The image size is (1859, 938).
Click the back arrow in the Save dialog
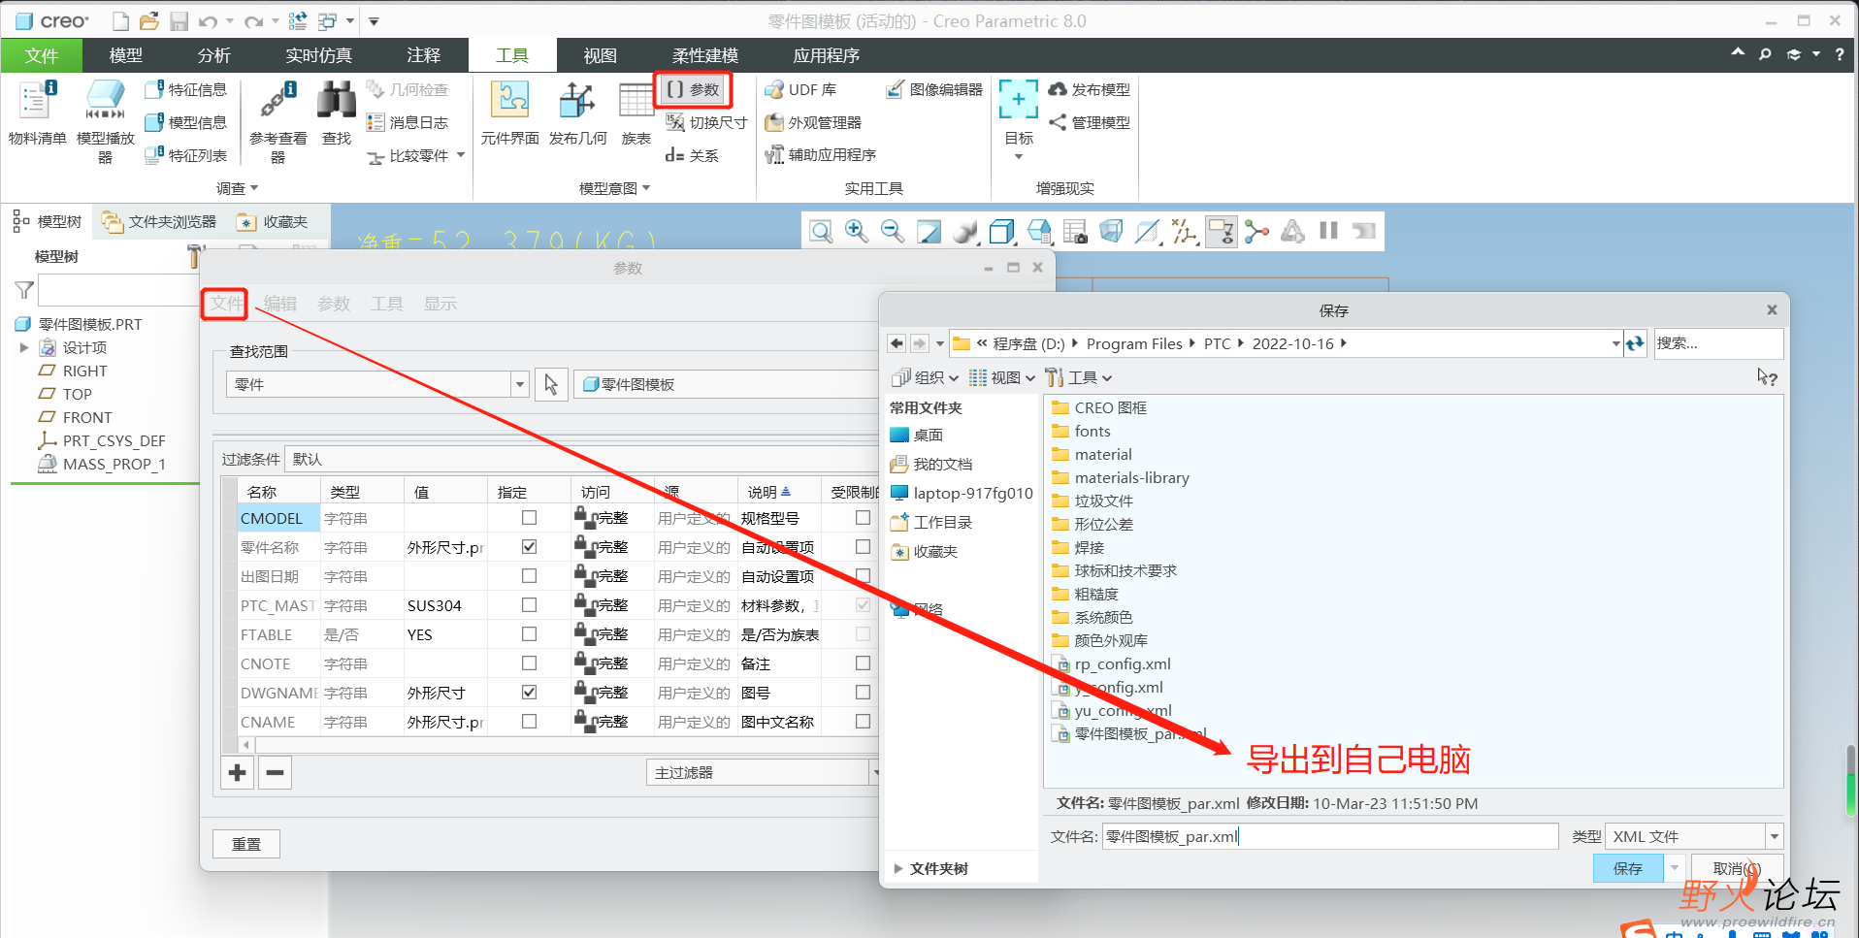pyautogui.click(x=897, y=343)
